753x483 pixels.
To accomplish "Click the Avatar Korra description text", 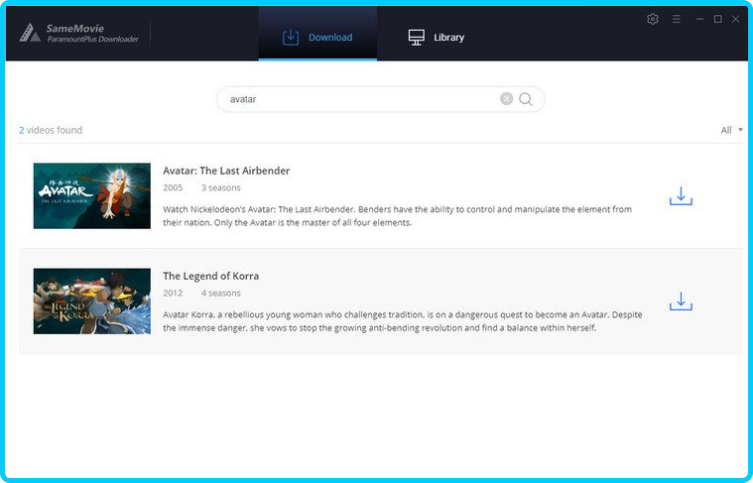I will click(x=403, y=321).
